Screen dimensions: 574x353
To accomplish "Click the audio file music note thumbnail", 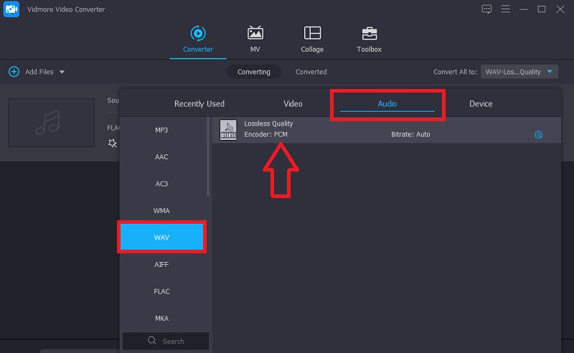I will 51,123.
